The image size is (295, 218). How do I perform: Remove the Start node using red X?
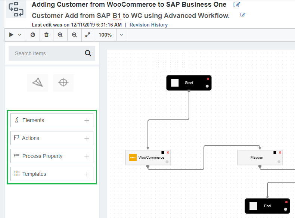click(x=208, y=78)
